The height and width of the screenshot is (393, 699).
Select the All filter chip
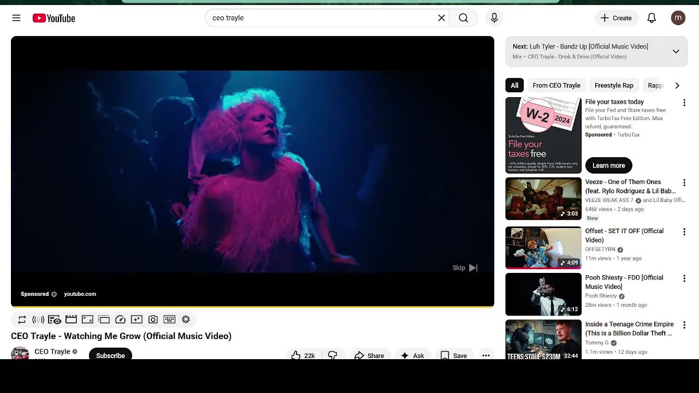click(514, 85)
